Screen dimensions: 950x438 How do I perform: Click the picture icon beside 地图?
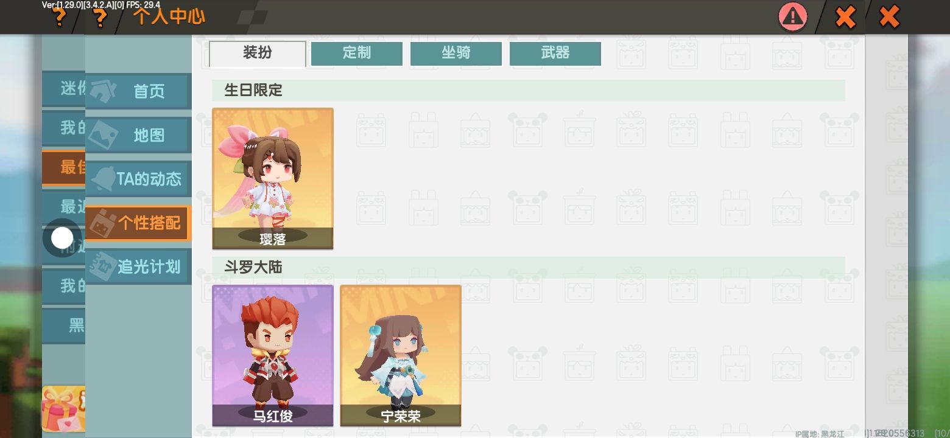(x=104, y=134)
